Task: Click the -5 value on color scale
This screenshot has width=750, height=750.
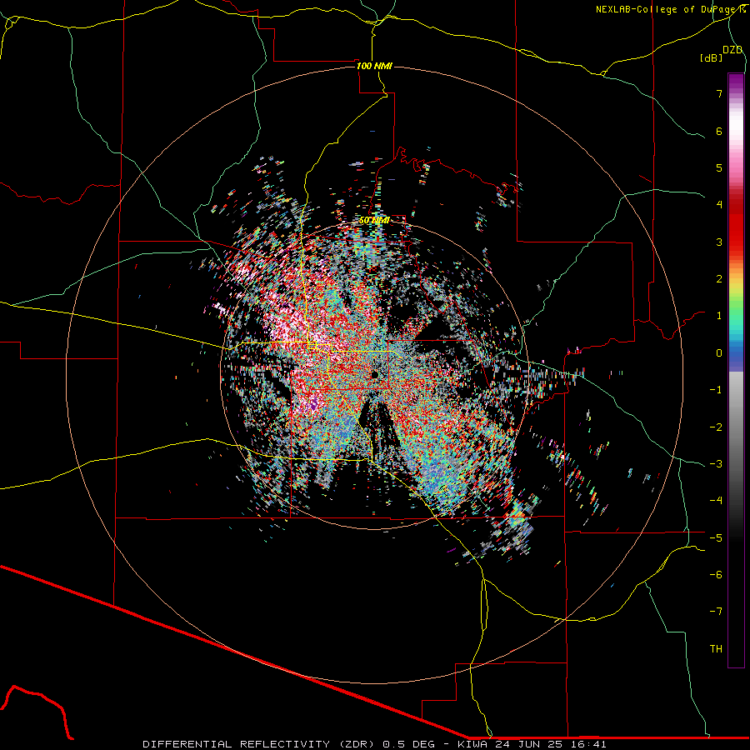Action: [716, 538]
